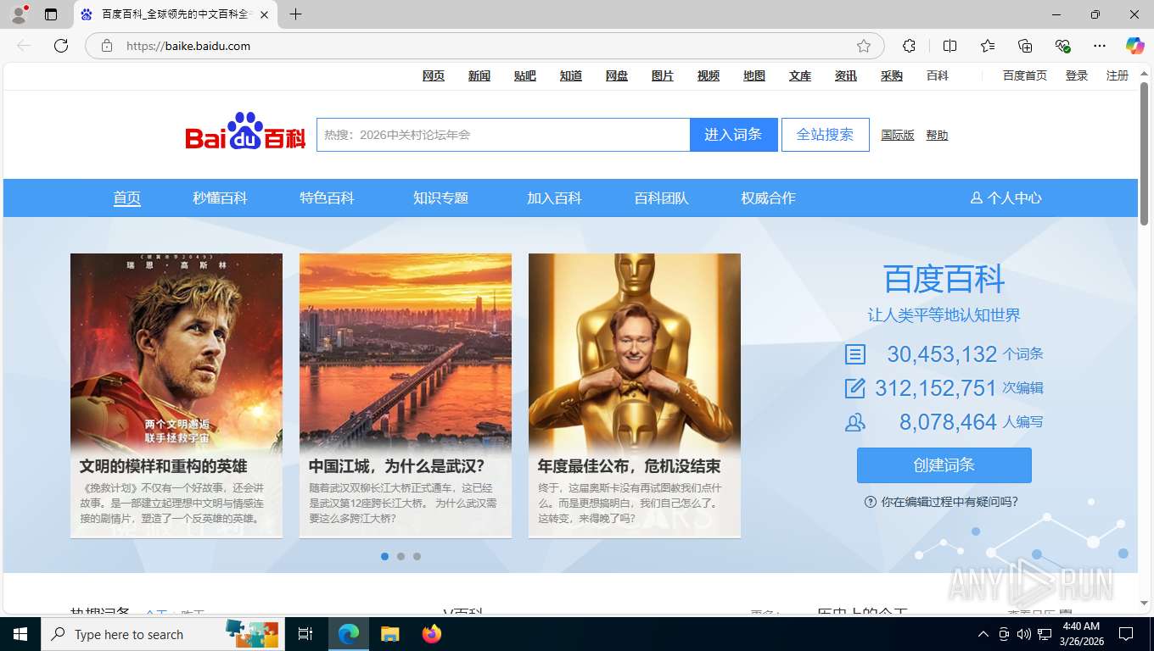View site information lock icon
Viewport: 1154px width, 651px height.
tap(106, 46)
